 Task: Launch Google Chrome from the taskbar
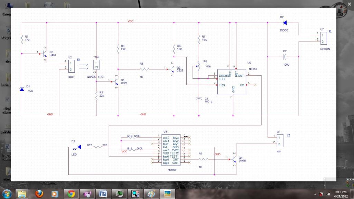(x=71, y=194)
